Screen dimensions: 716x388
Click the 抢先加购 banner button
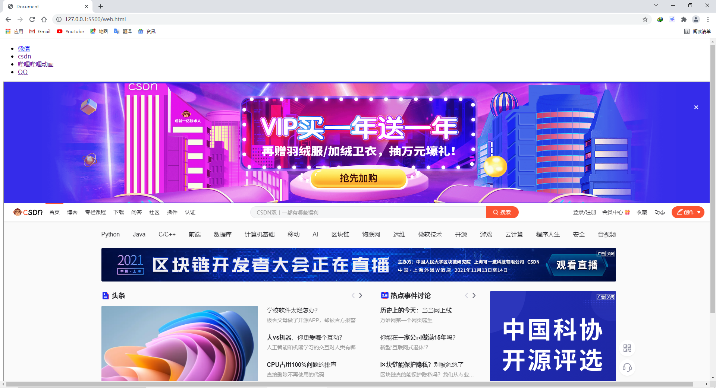point(358,178)
